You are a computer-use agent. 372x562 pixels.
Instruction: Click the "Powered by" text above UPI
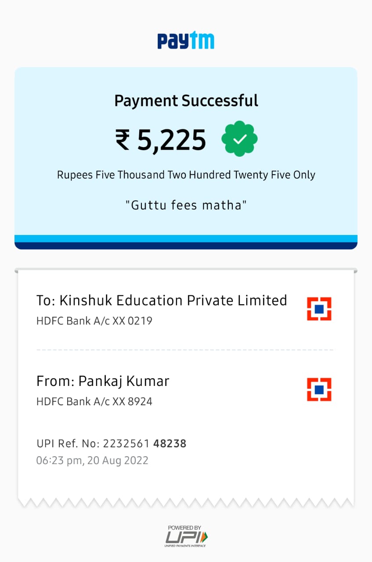pos(184,527)
